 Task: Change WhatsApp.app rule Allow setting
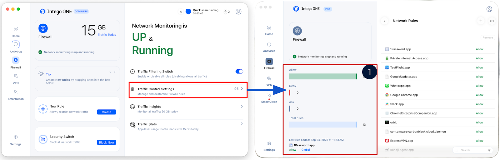[480, 86]
